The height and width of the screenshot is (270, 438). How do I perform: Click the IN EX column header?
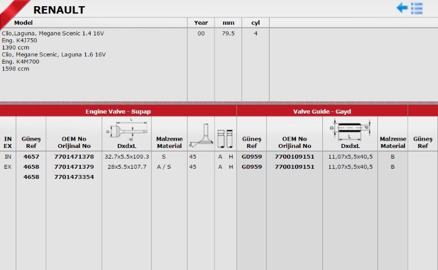pos(8,142)
